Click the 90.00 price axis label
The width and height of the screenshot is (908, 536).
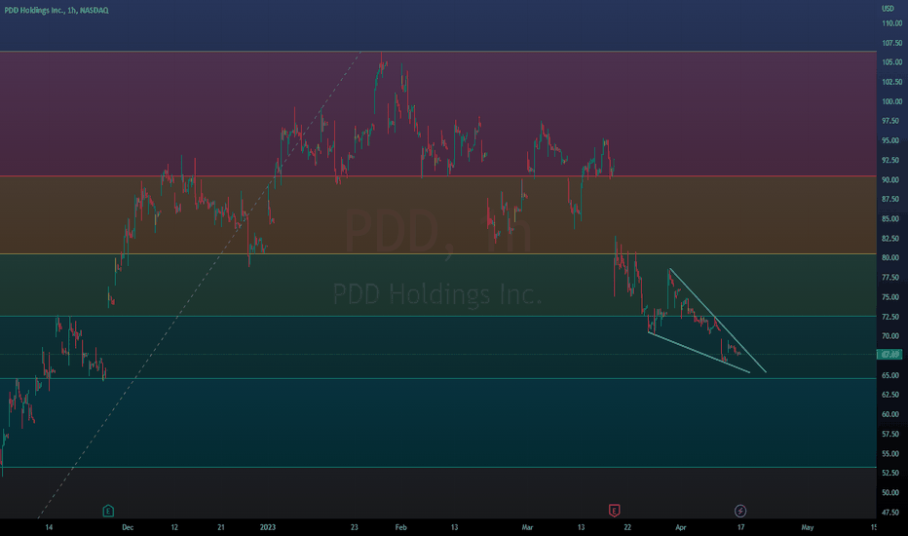[x=891, y=179]
